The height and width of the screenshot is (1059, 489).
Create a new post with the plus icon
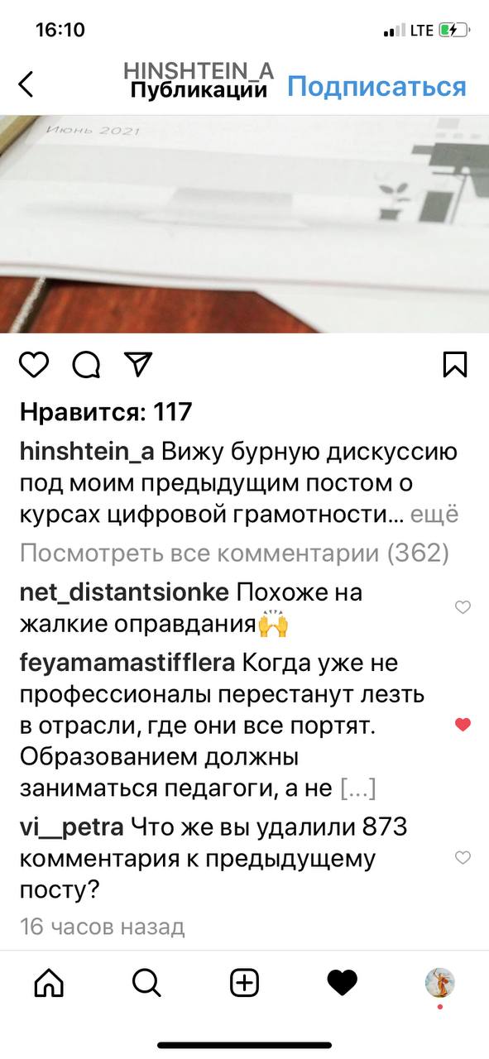[244, 983]
